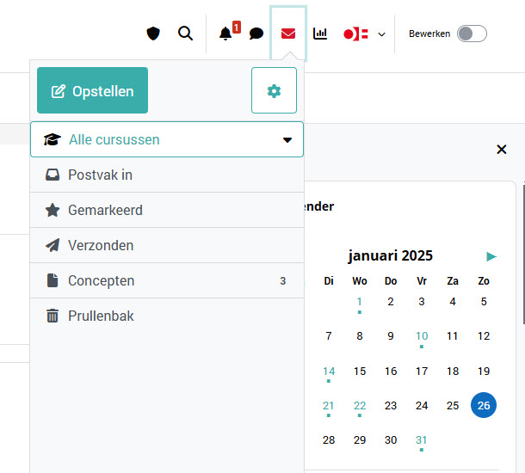The image size is (525, 473).
Task: Open the Gemarkeerd starred mail folder
Action: point(105,211)
